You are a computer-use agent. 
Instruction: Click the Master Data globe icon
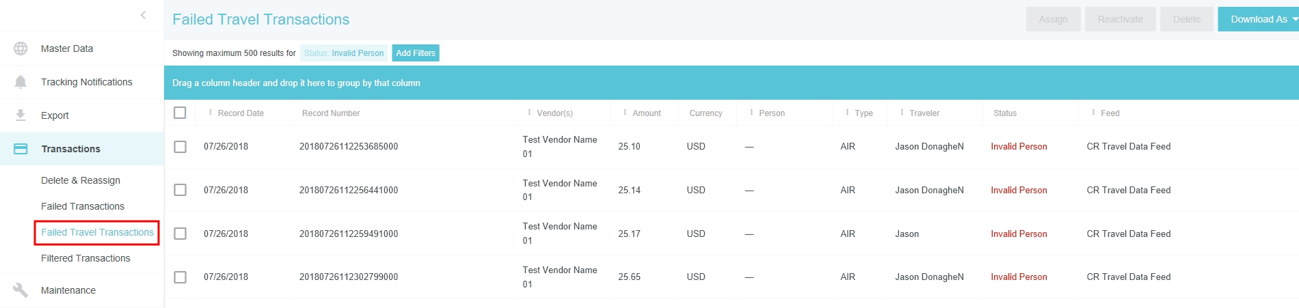(21, 48)
